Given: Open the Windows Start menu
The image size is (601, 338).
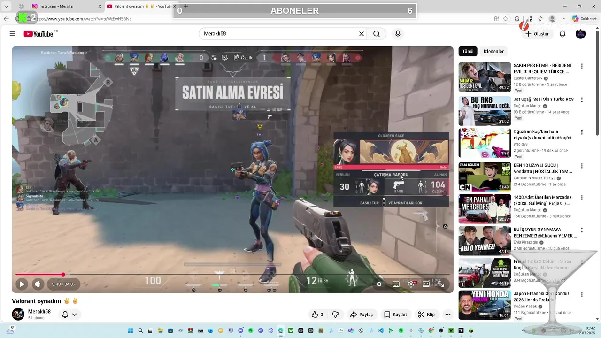Looking at the screenshot, I should point(131,330).
